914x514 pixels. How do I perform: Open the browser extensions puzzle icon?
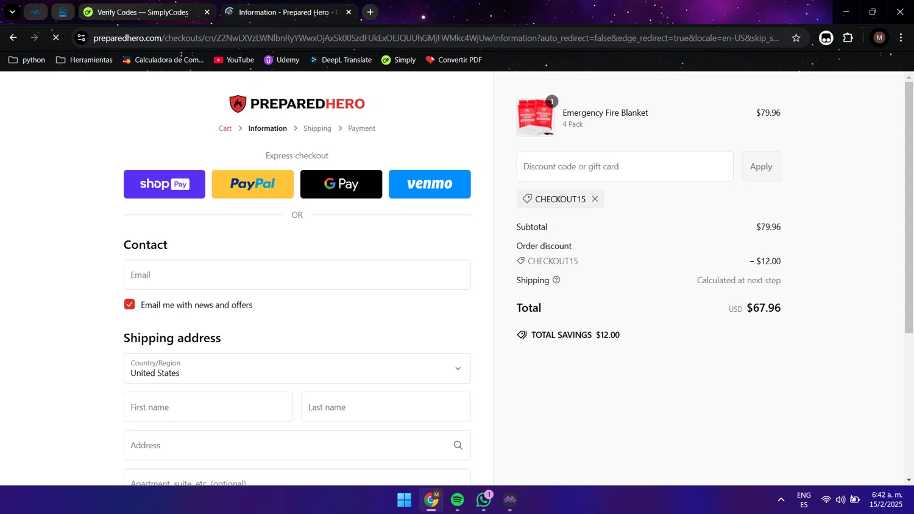[848, 38]
